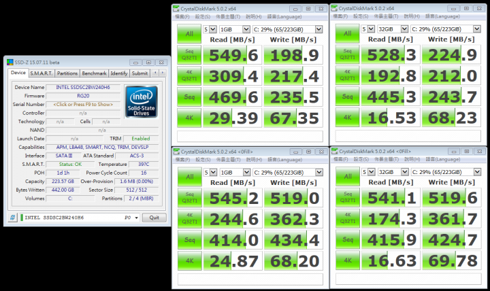The height and width of the screenshot is (291, 490).
Task: Run Seq Q32T1 test next to 528.3 result
Action: tap(347, 54)
